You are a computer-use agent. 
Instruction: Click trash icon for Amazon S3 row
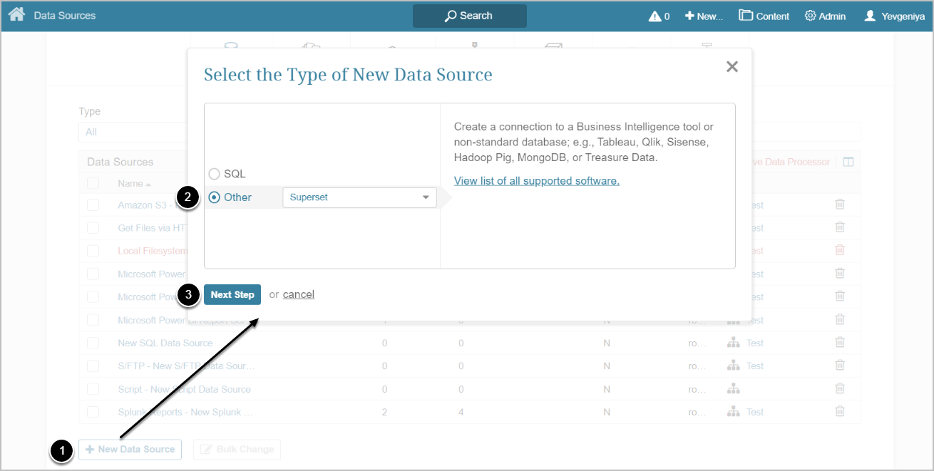click(840, 205)
